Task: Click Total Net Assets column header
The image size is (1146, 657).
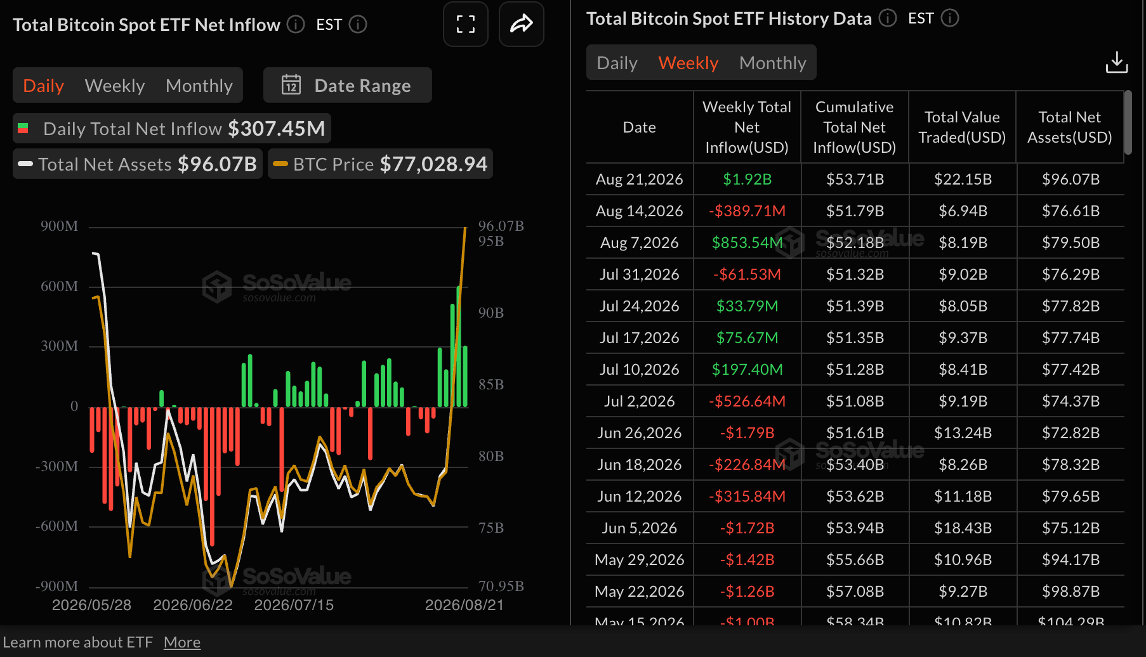Action: tap(1070, 127)
